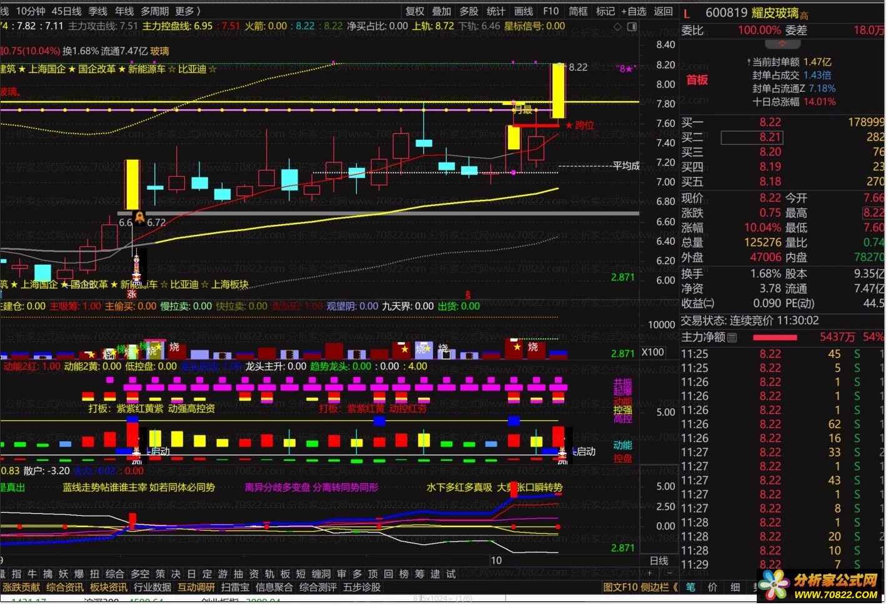Click the red 主力净额 progress bar

tap(775, 338)
